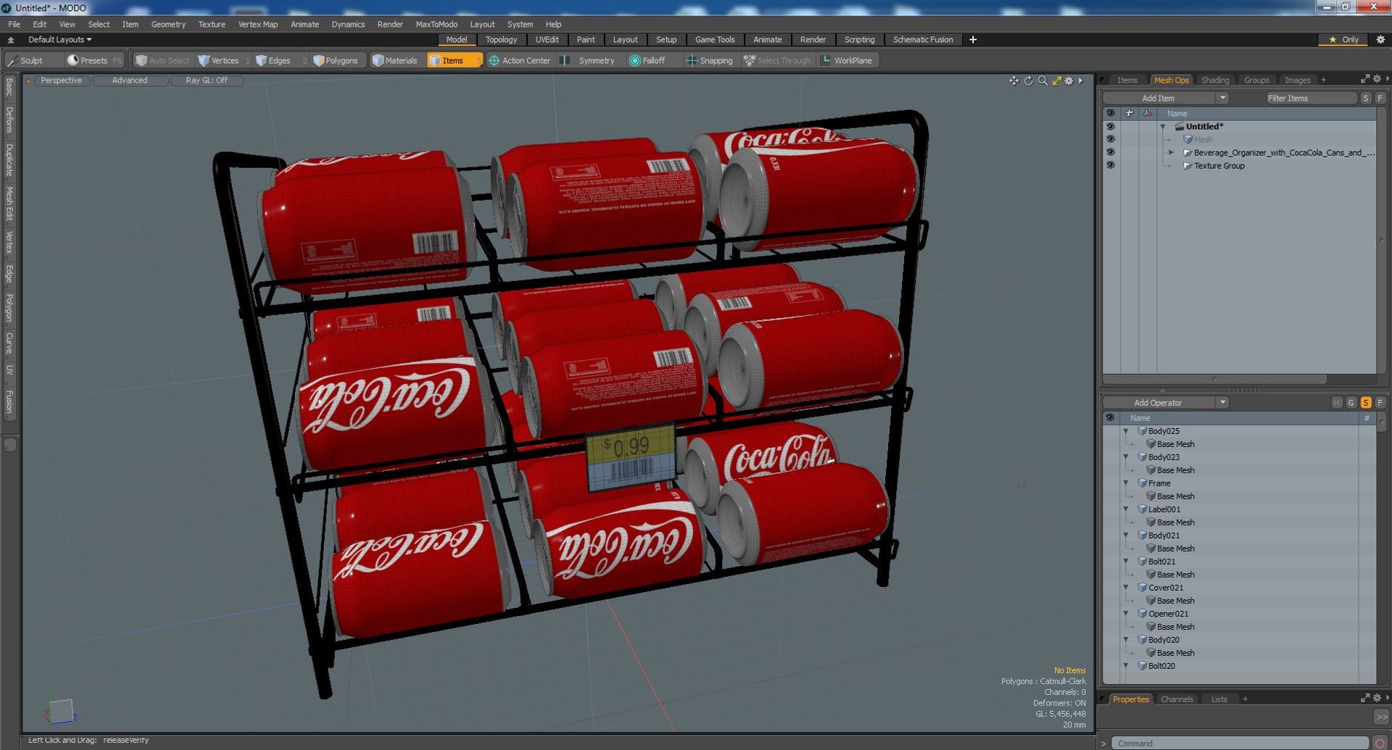Open the Add Item dropdown arrow
The image size is (1392, 750).
(x=1223, y=98)
